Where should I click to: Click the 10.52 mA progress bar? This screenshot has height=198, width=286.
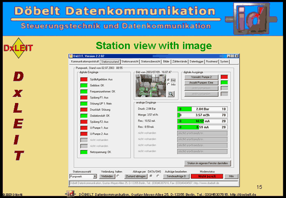click(x=202, y=121)
